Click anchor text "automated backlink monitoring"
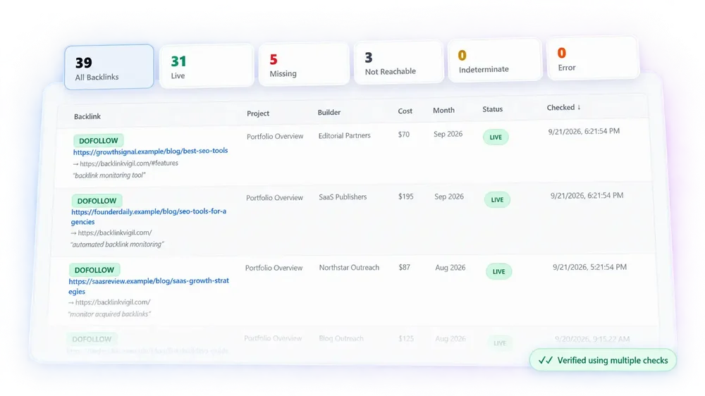Screen dimensions: 705x396 [x=117, y=245]
